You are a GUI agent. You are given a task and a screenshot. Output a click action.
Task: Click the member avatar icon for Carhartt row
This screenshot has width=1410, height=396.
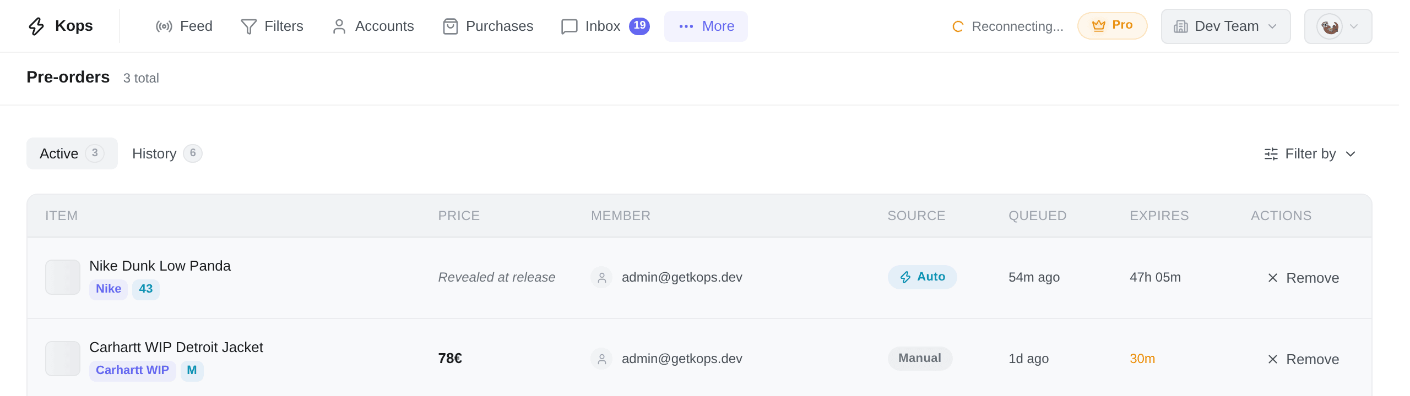[x=601, y=359]
